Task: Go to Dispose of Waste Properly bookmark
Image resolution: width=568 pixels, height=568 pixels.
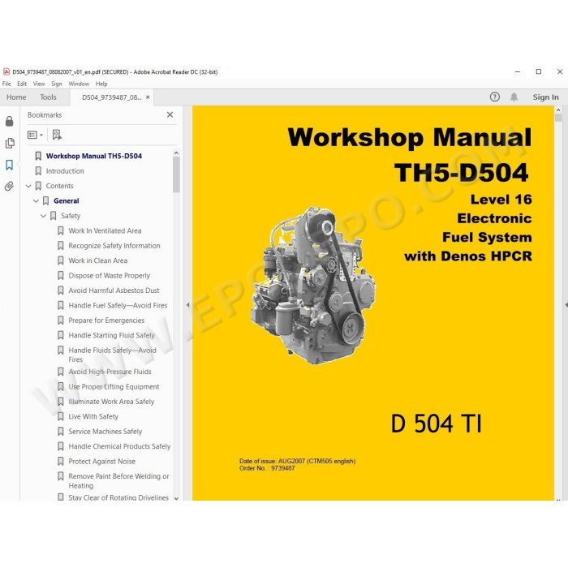Action: click(x=109, y=276)
